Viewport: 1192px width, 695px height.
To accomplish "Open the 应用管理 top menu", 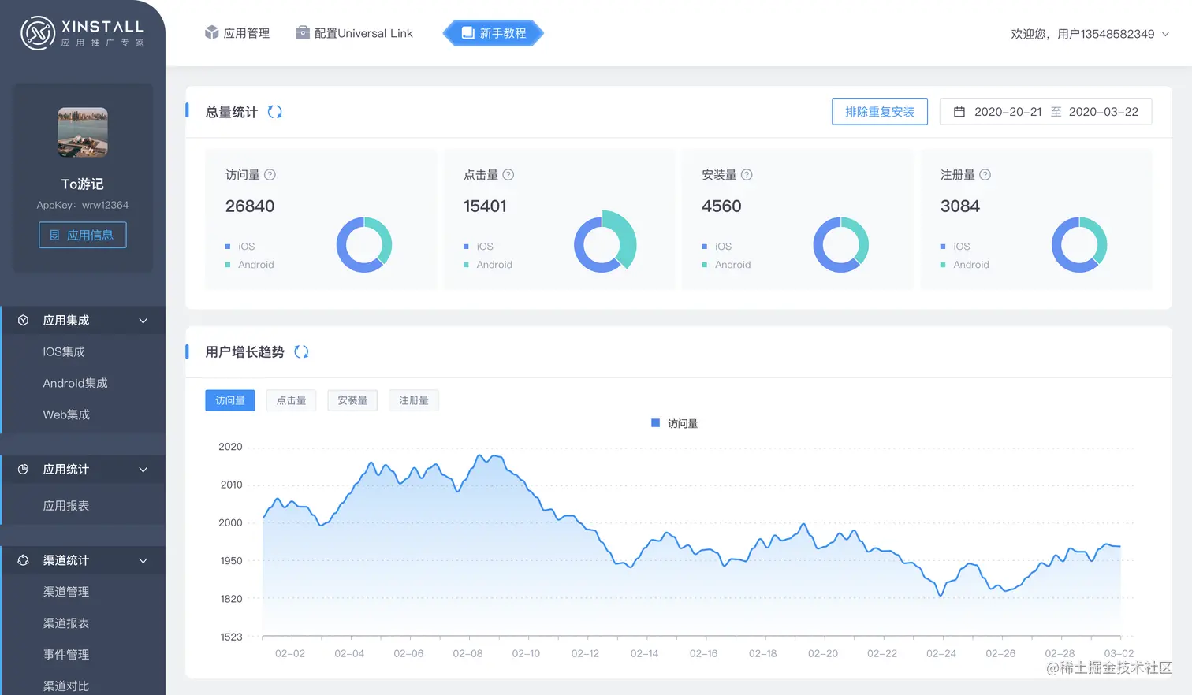I will 237,33.
